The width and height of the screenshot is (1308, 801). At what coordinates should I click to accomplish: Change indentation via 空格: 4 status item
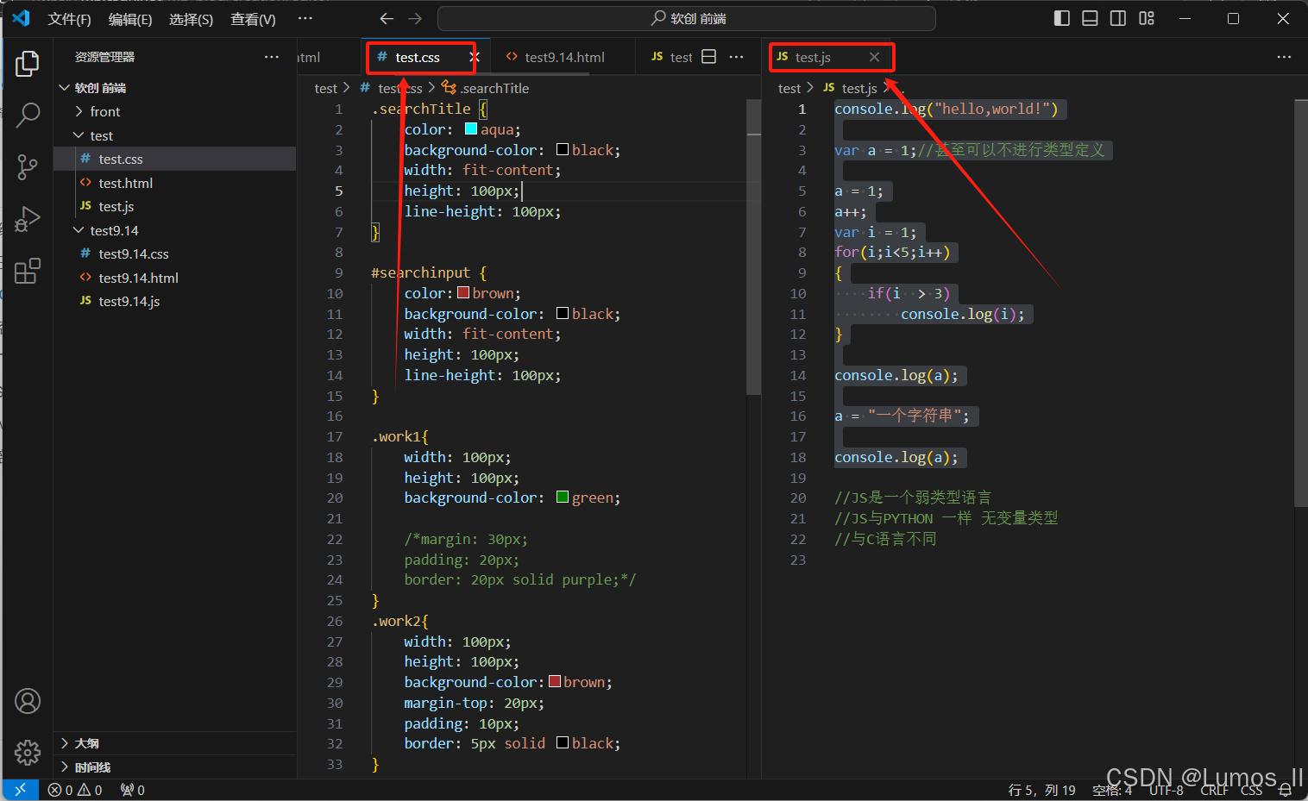[x=1112, y=790]
